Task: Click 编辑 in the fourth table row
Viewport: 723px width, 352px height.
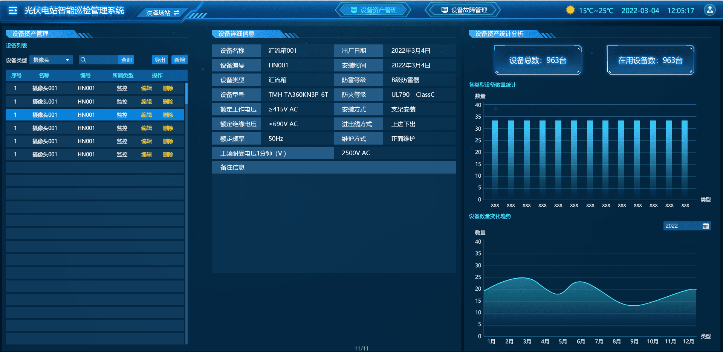Action: (147, 128)
